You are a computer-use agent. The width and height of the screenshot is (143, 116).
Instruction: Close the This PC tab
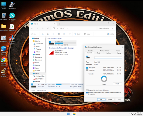pos(54,24)
